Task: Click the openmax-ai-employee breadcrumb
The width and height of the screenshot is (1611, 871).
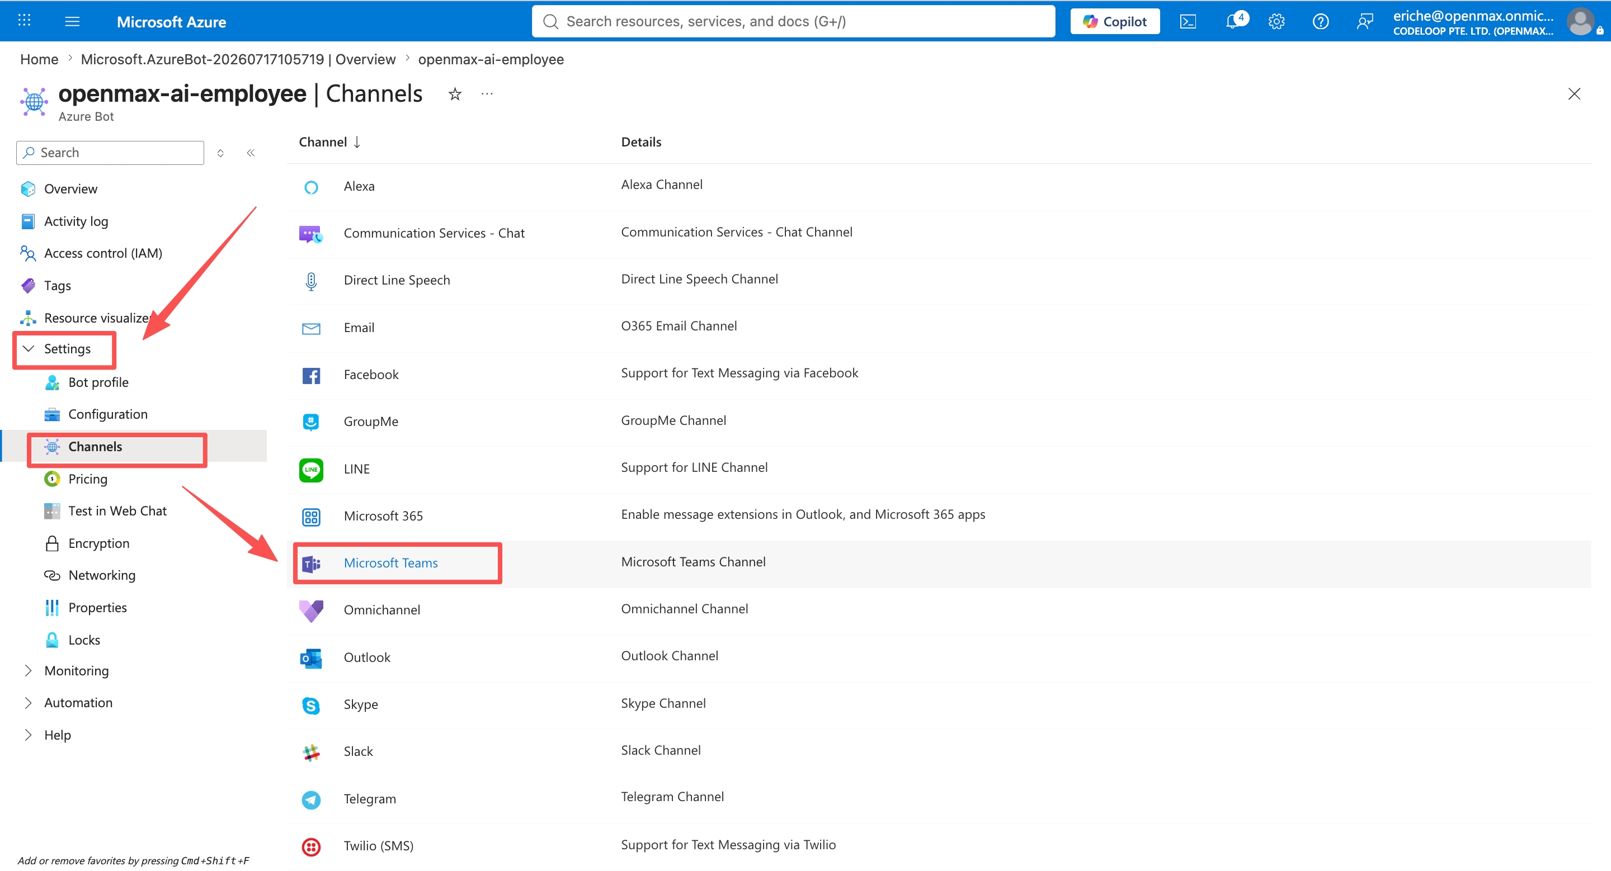Action: coord(491,59)
